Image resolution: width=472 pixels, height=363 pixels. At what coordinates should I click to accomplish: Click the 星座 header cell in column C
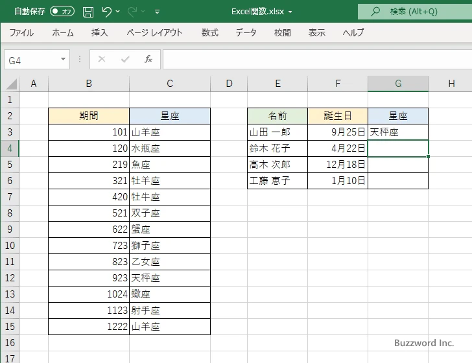tap(170, 116)
